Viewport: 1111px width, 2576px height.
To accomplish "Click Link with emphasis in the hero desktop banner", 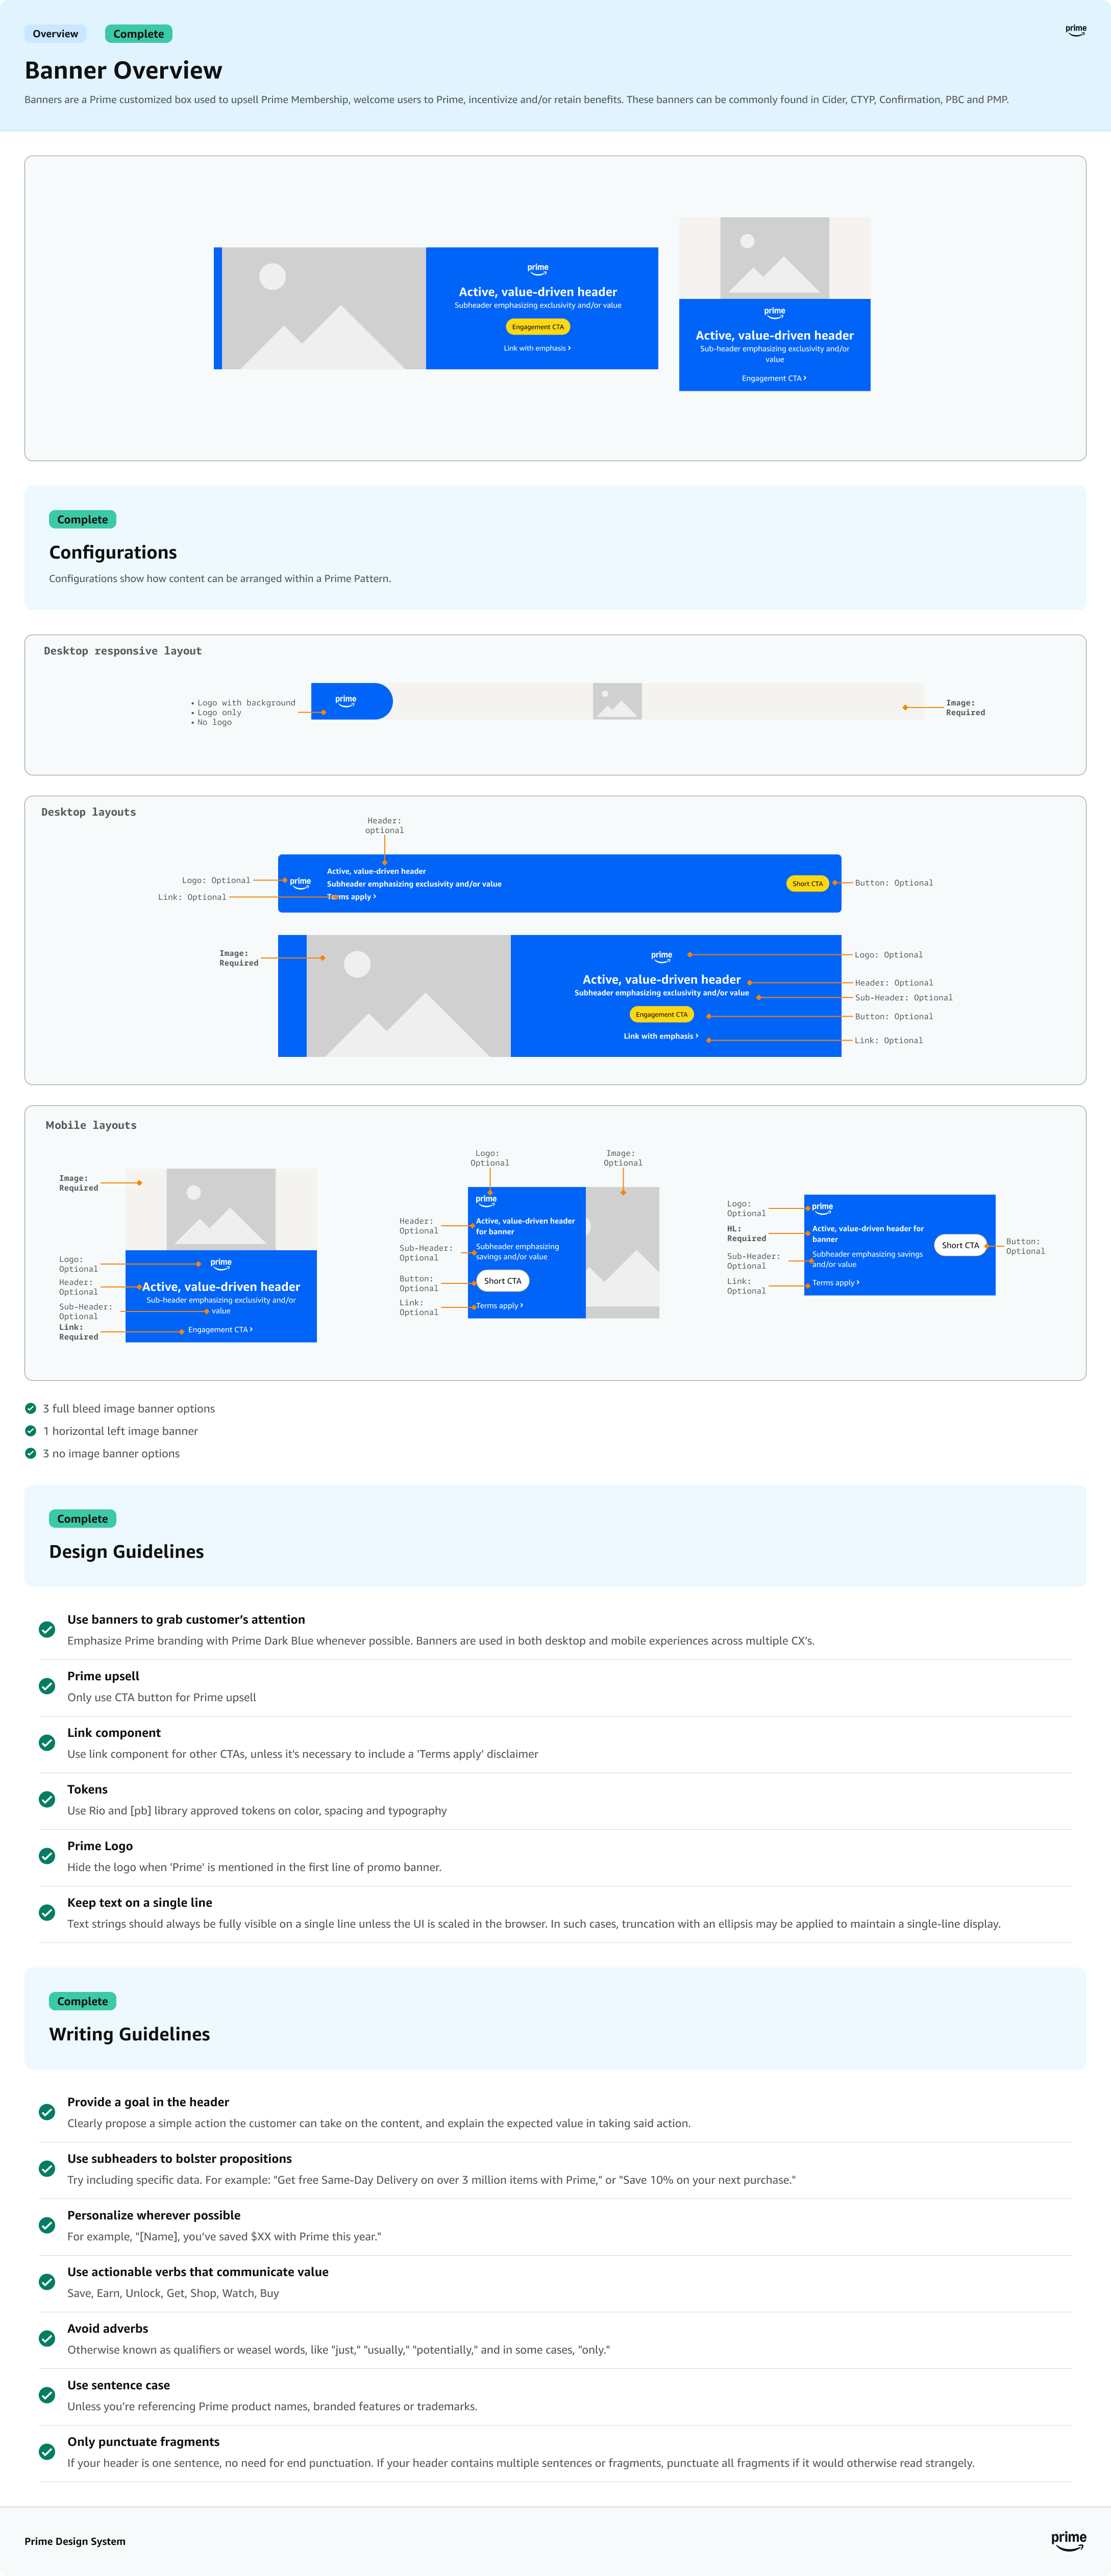I will tap(537, 349).
